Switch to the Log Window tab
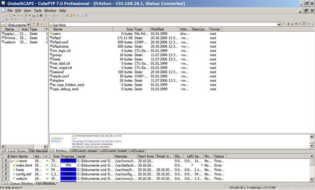This screenshot has height=190, width=315. [x=46, y=183]
